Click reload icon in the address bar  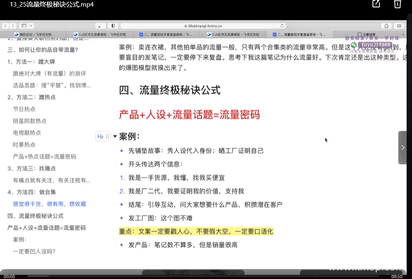coord(282,26)
